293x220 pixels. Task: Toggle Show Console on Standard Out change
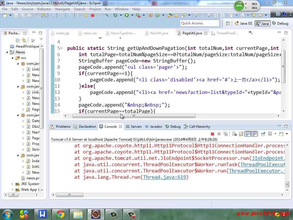pos(248,134)
